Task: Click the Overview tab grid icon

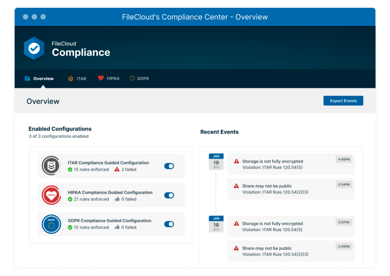Action: 27,79
